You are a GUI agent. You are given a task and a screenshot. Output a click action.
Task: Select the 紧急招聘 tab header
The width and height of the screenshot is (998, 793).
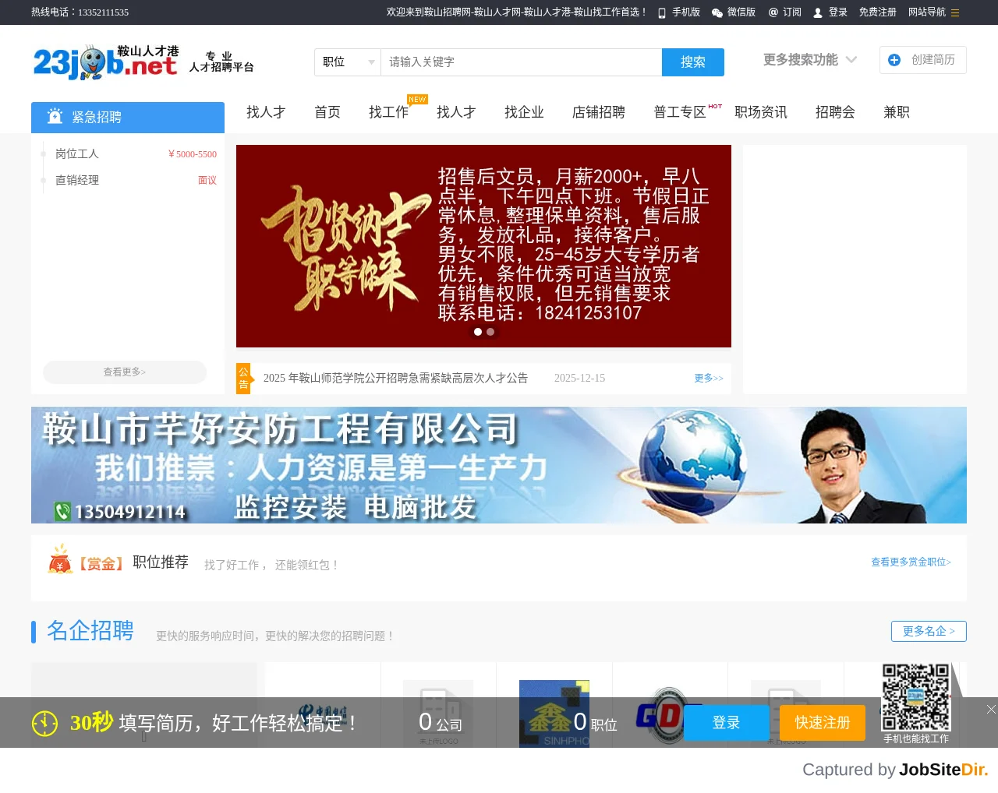coord(128,118)
